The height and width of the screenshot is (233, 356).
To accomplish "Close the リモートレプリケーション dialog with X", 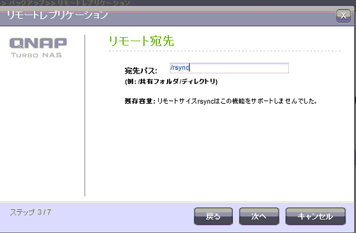I will tap(343, 16).
